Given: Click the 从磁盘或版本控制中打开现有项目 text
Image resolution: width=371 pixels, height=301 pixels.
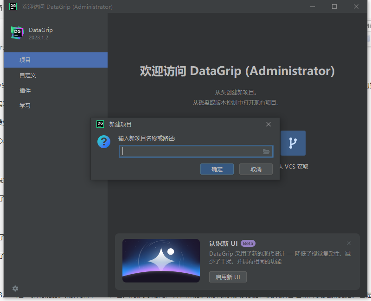Looking at the screenshot, I should pyautogui.click(x=236, y=103).
